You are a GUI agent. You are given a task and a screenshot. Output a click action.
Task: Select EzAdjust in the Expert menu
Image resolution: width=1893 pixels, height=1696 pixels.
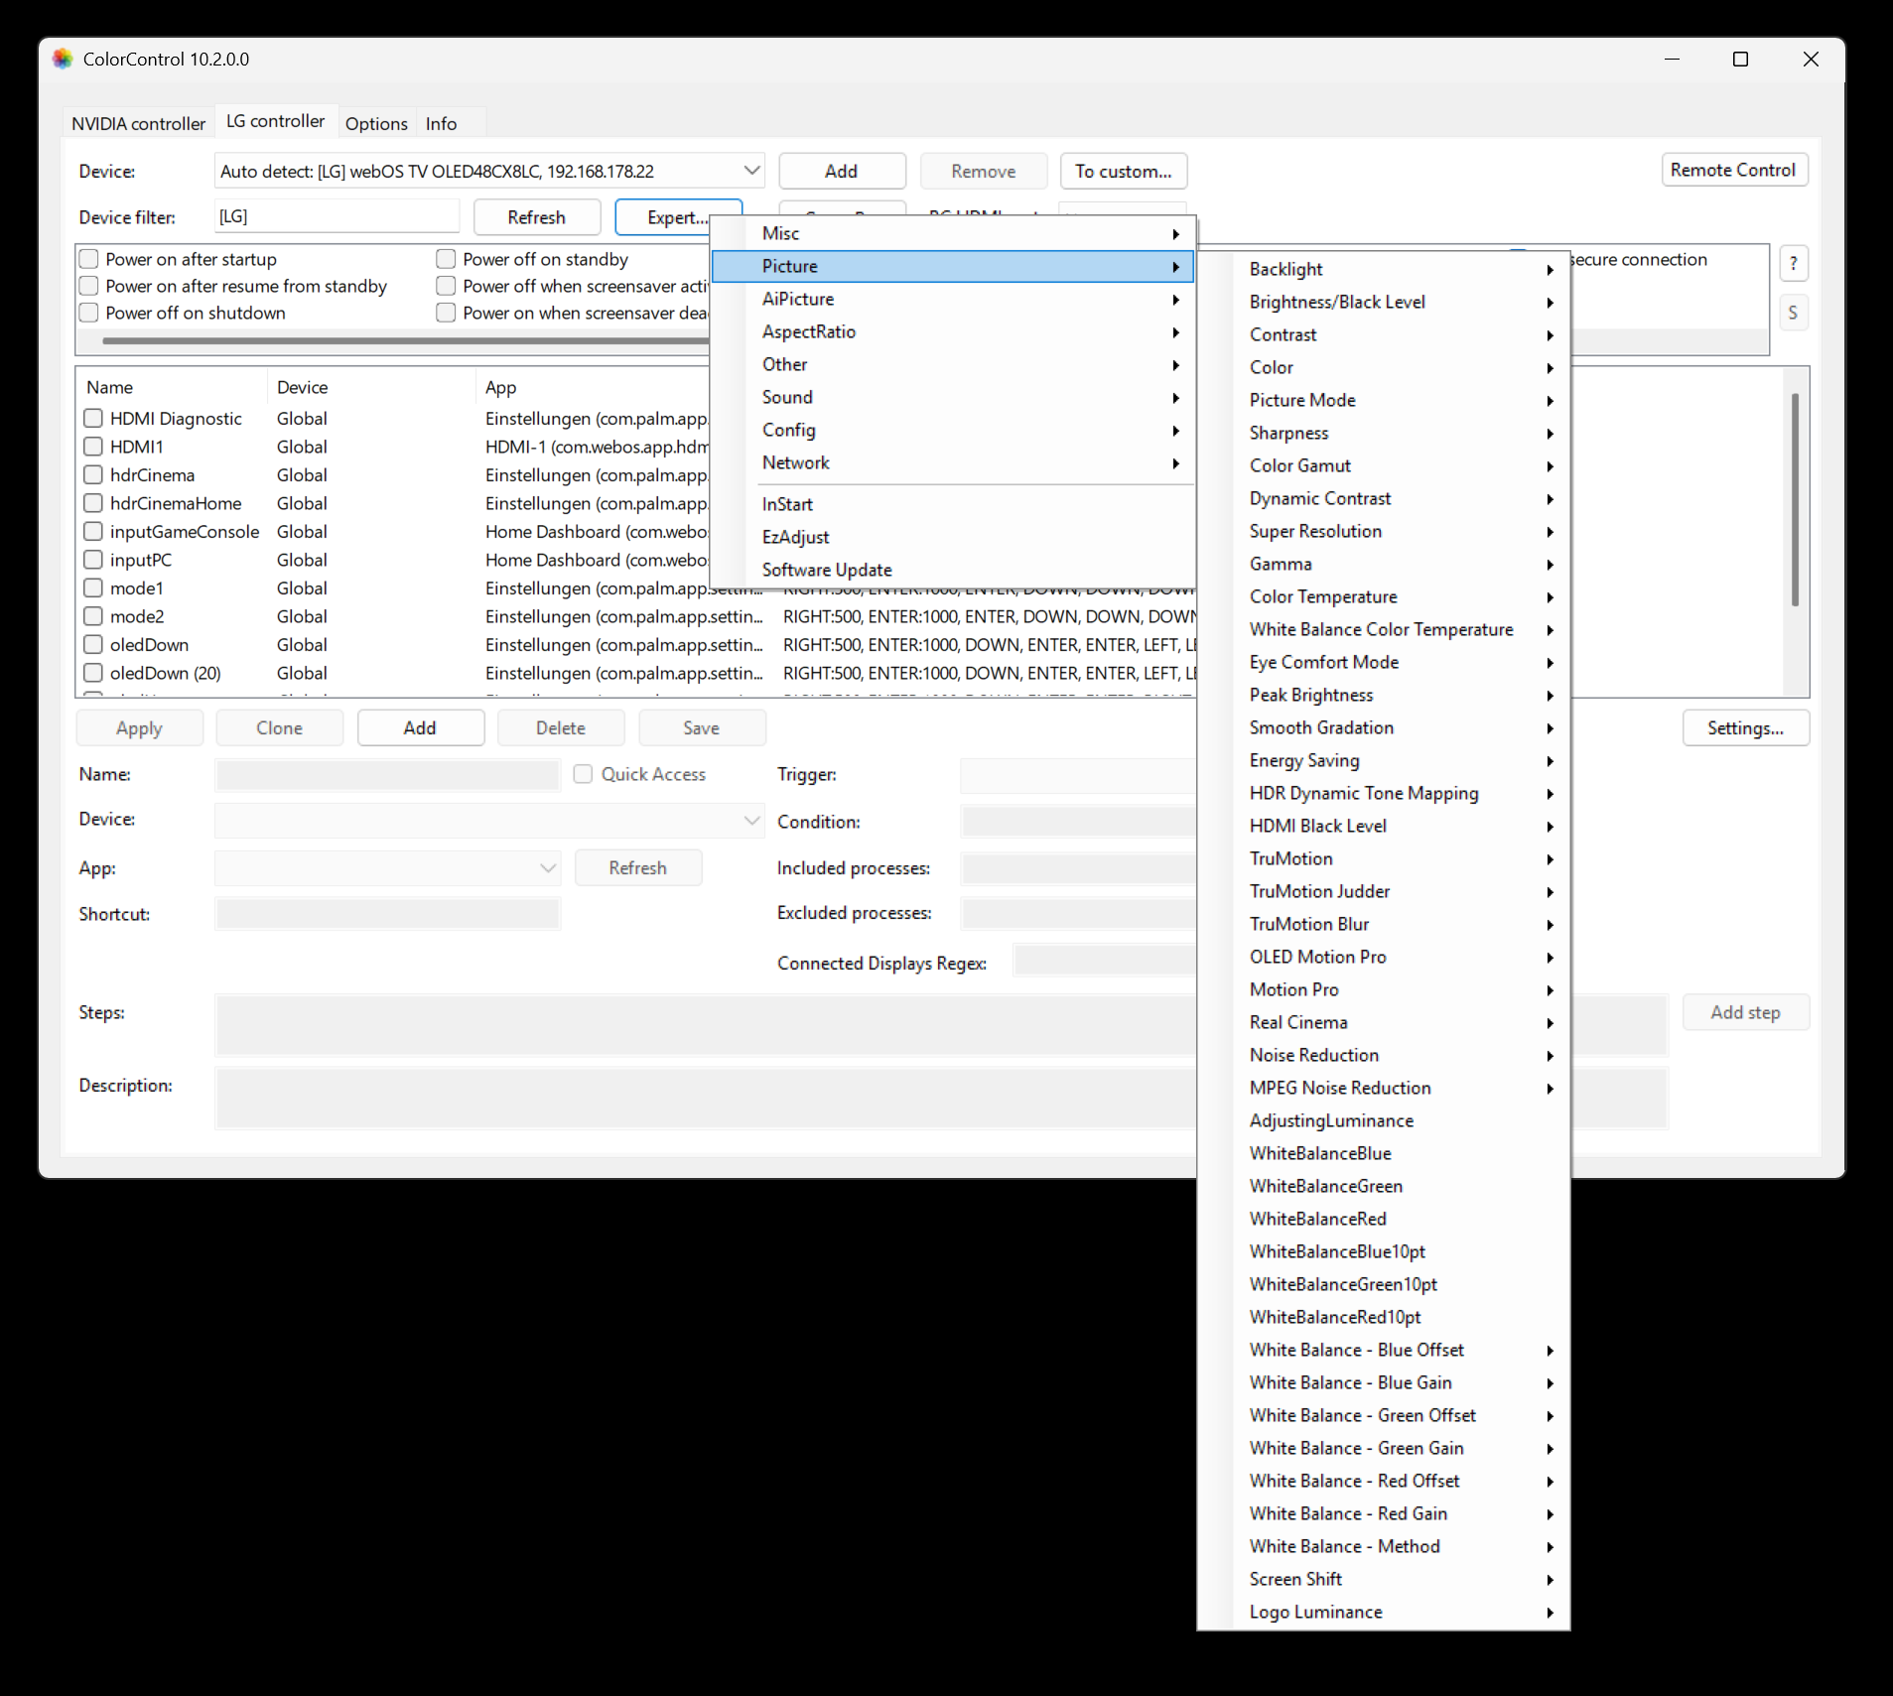coord(953,537)
